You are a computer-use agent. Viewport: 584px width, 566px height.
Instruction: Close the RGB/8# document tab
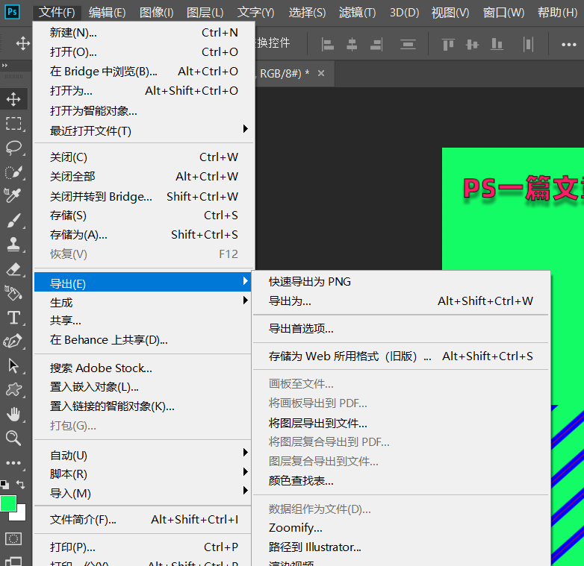click(321, 73)
